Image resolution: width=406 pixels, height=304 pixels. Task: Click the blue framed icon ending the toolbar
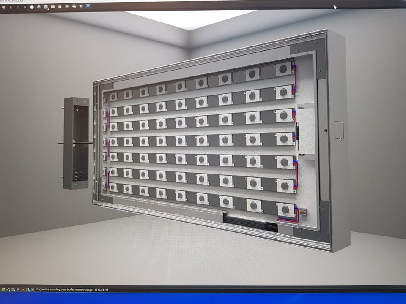point(88,6)
